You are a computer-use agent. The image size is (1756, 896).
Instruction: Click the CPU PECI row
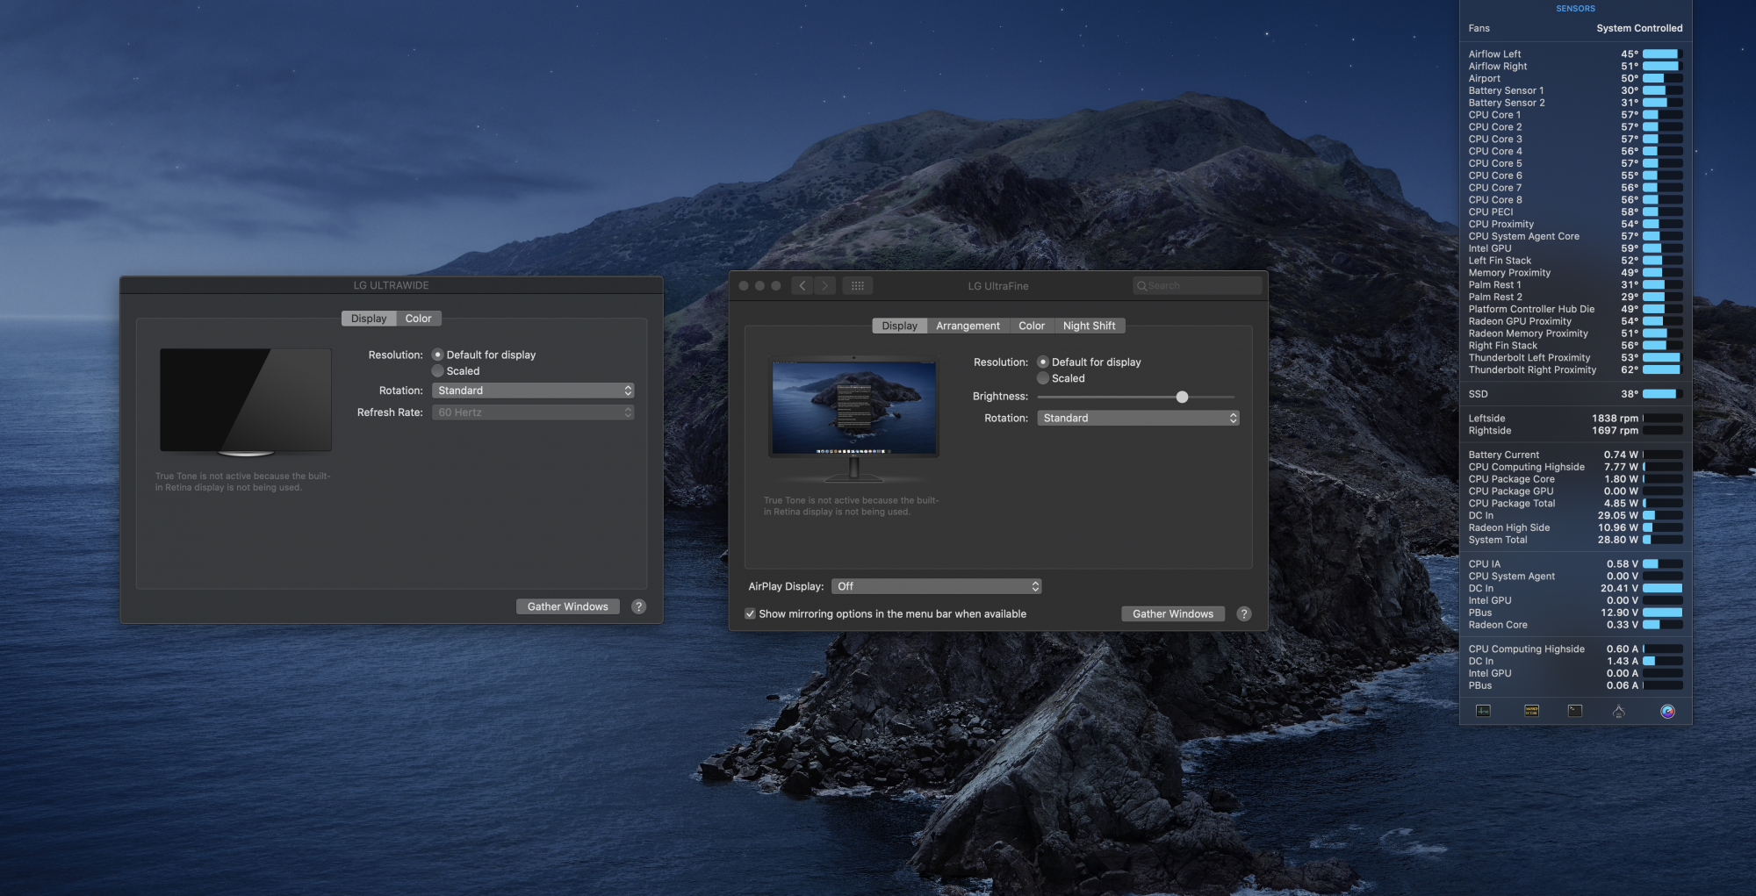coord(1575,211)
